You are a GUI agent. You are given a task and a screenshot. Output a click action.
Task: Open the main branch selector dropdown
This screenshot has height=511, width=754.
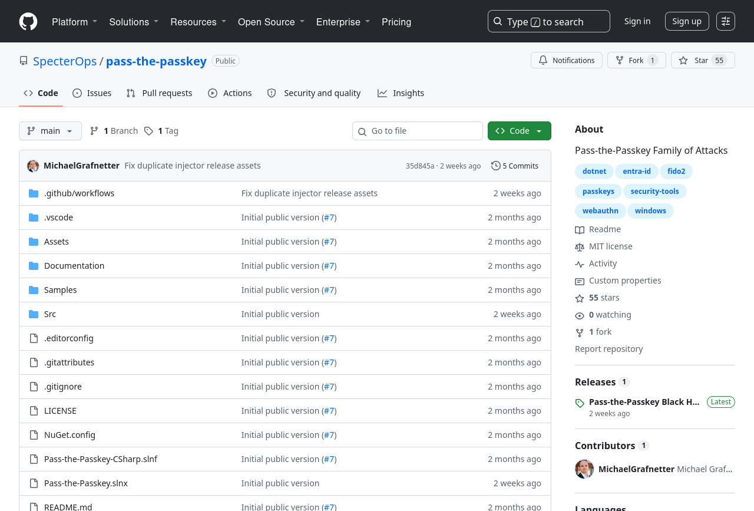click(x=50, y=131)
